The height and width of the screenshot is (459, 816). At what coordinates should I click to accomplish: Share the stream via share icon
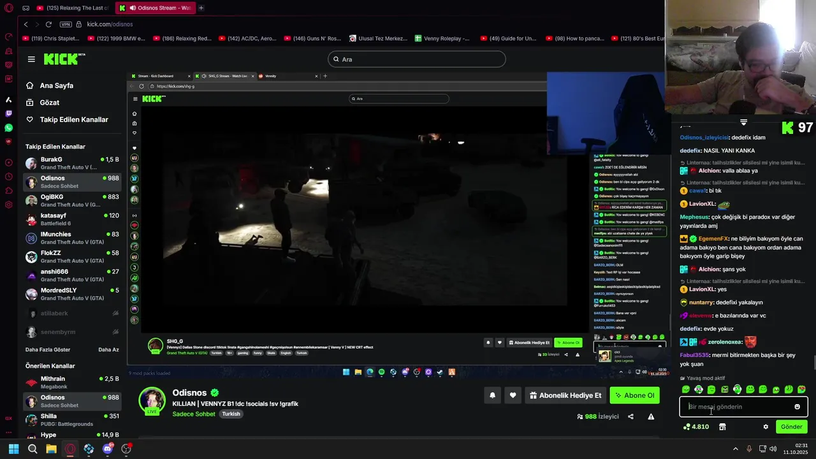pyautogui.click(x=630, y=416)
